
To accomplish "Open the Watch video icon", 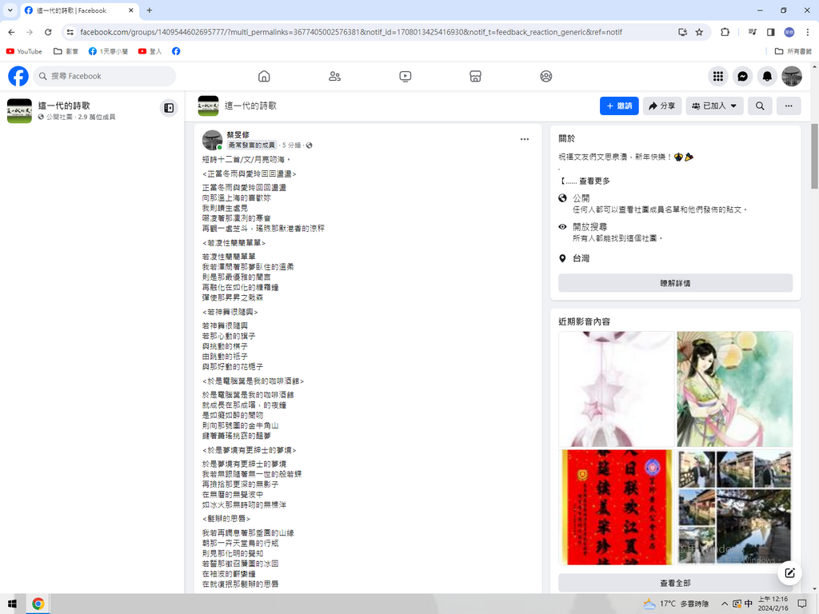I will pos(405,76).
